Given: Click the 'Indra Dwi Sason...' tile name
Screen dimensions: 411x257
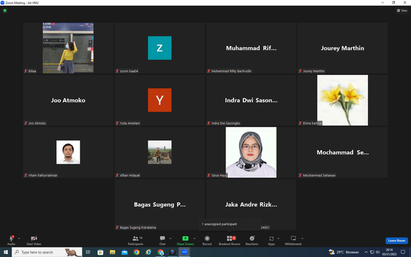Looking at the screenshot, I should pos(251,100).
